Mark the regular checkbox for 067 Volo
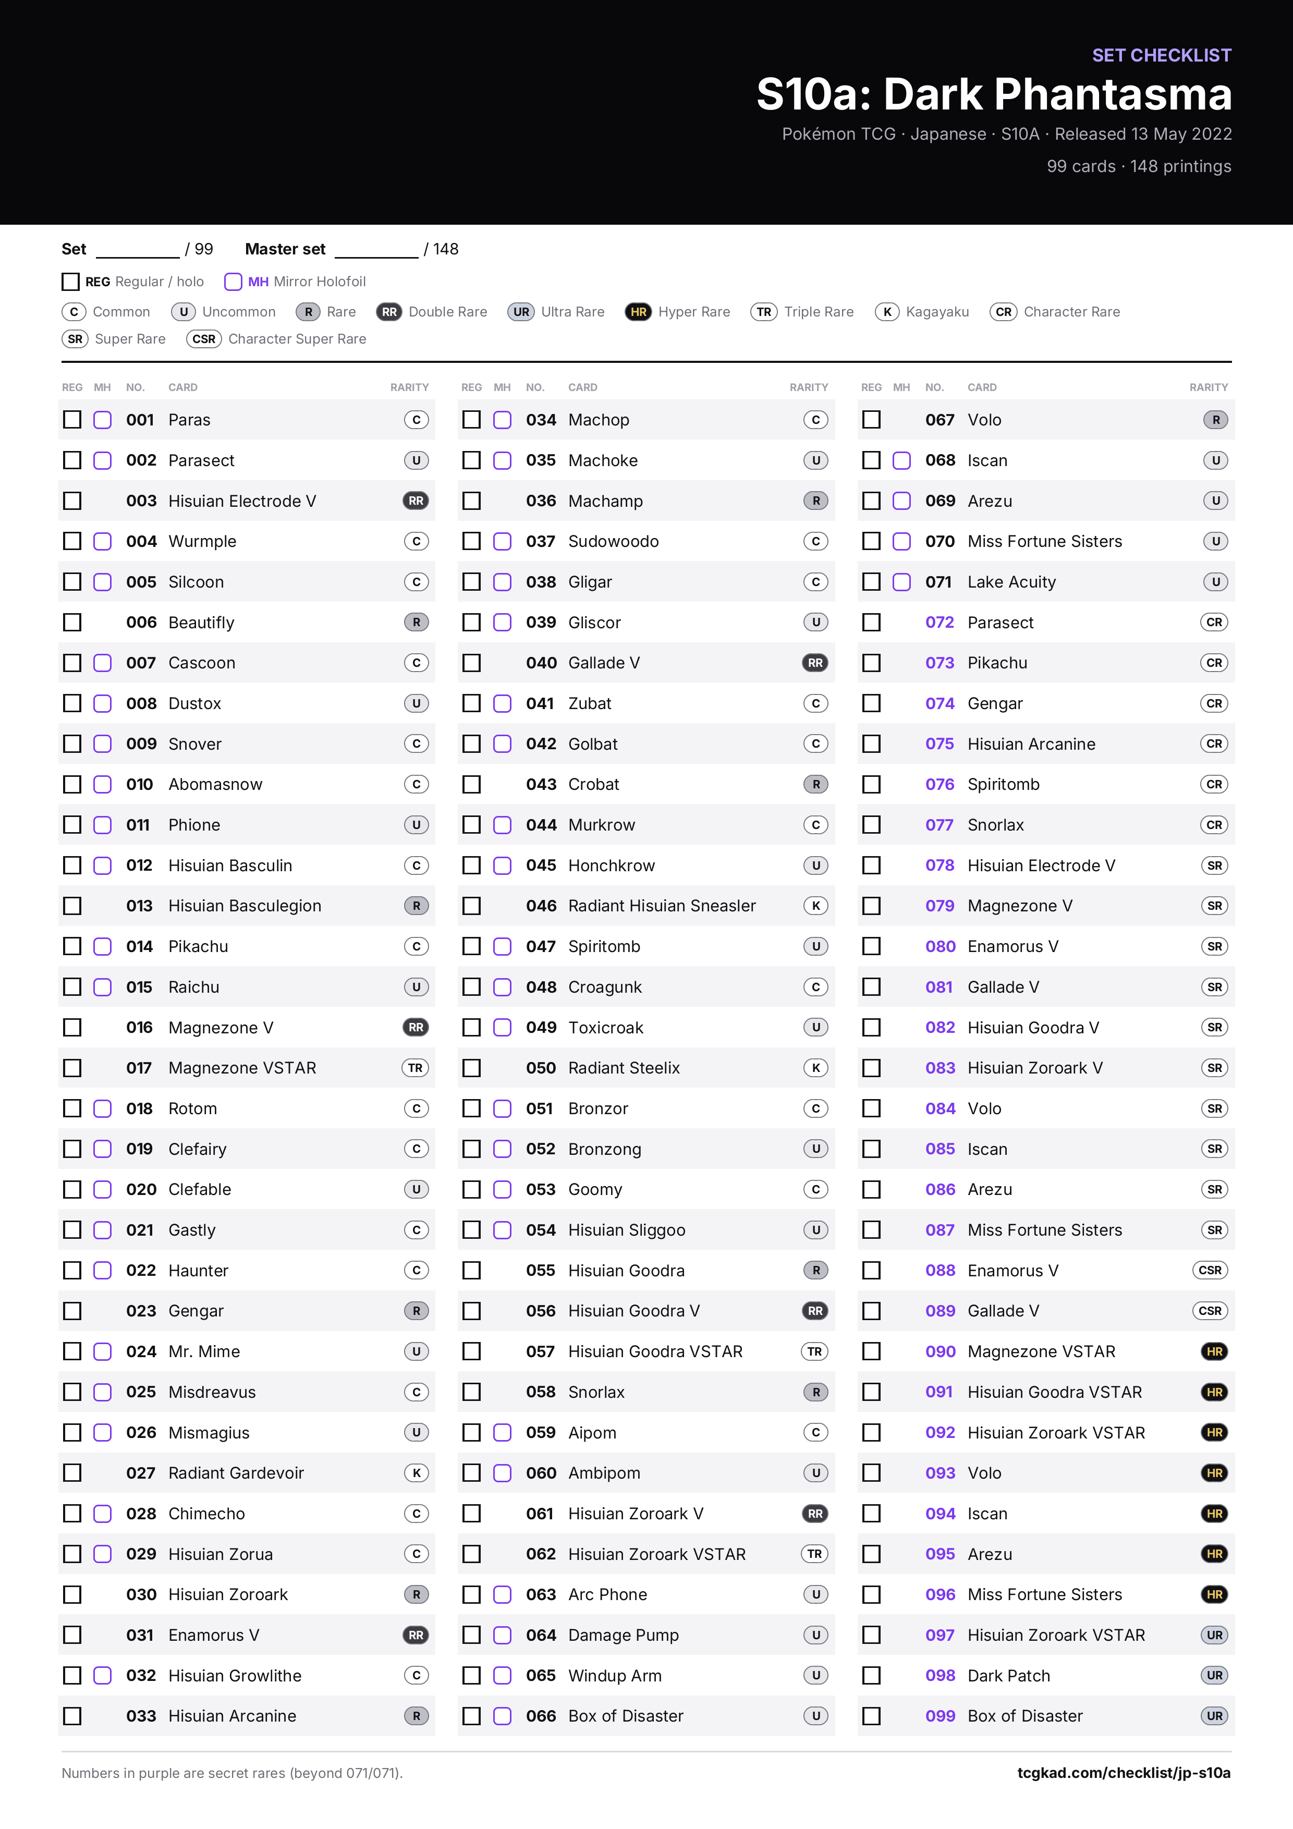The image size is (1293, 1829). [872, 420]
